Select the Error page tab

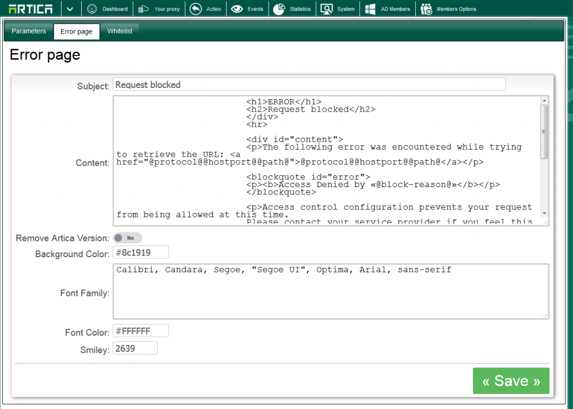tap(76, 31)
